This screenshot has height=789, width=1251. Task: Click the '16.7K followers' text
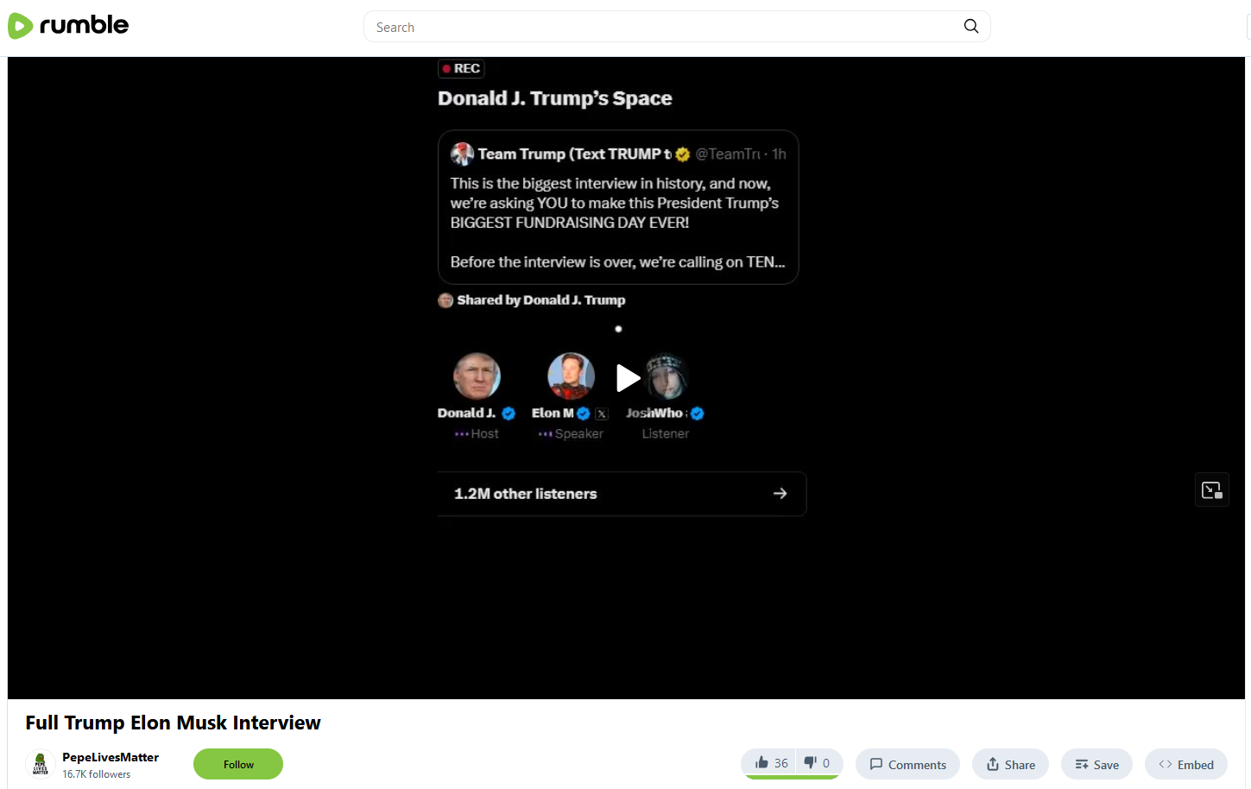tap(97, 774)
